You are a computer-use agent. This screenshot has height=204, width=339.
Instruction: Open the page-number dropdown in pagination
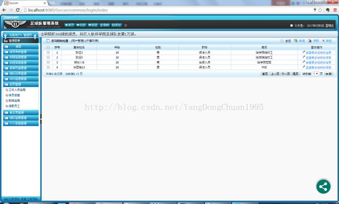[316, 74]
